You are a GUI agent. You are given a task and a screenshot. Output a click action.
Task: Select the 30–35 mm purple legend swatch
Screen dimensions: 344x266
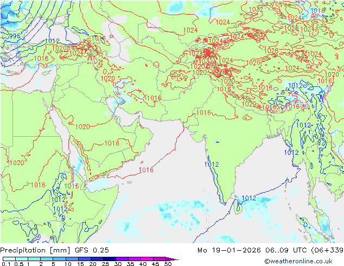click(122, 259)
